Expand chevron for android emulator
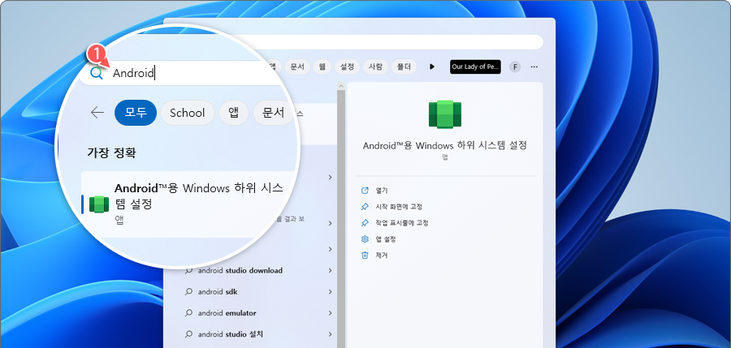Image resolution: width=731 pixels, height=348 pixels. 330,313
